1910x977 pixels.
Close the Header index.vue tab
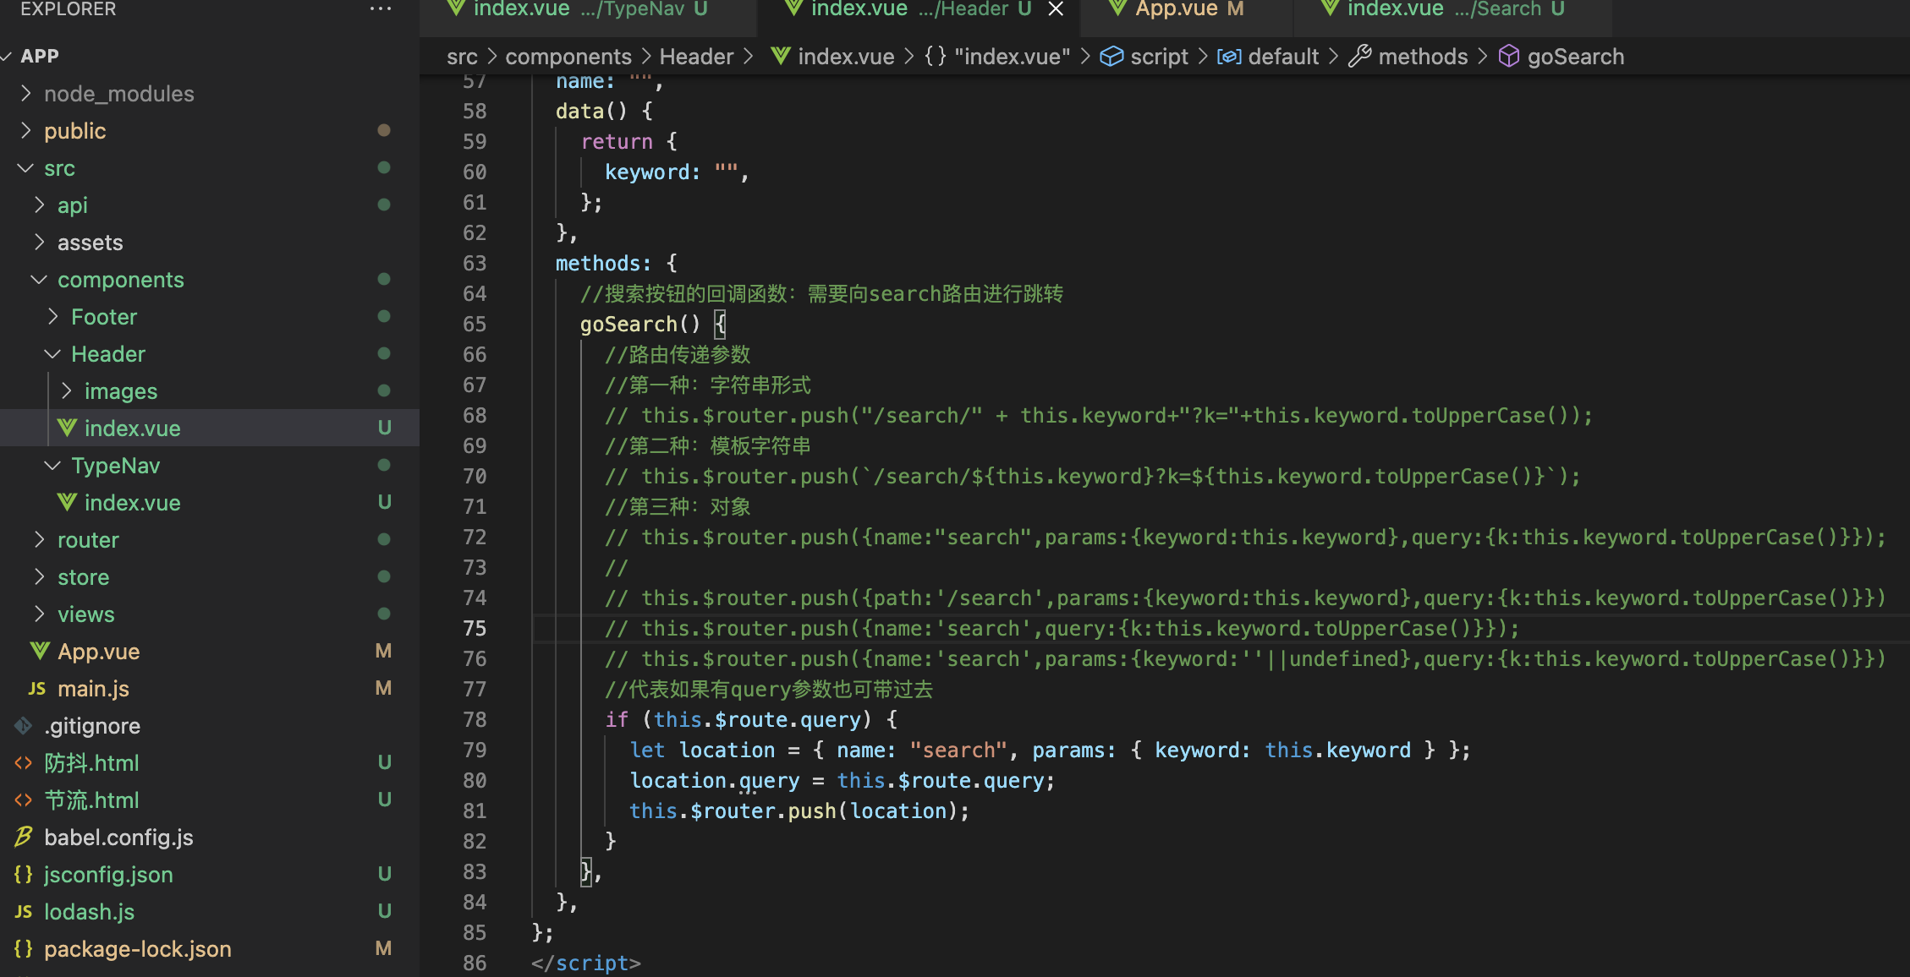pyautogui.click(x=1056, y=9)
